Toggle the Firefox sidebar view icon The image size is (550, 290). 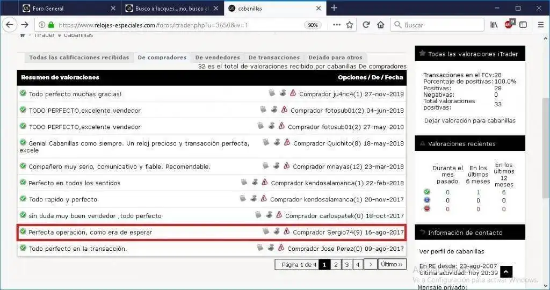[x=523, y=25]
